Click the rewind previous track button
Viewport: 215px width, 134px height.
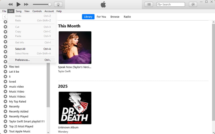coord(10,4)
